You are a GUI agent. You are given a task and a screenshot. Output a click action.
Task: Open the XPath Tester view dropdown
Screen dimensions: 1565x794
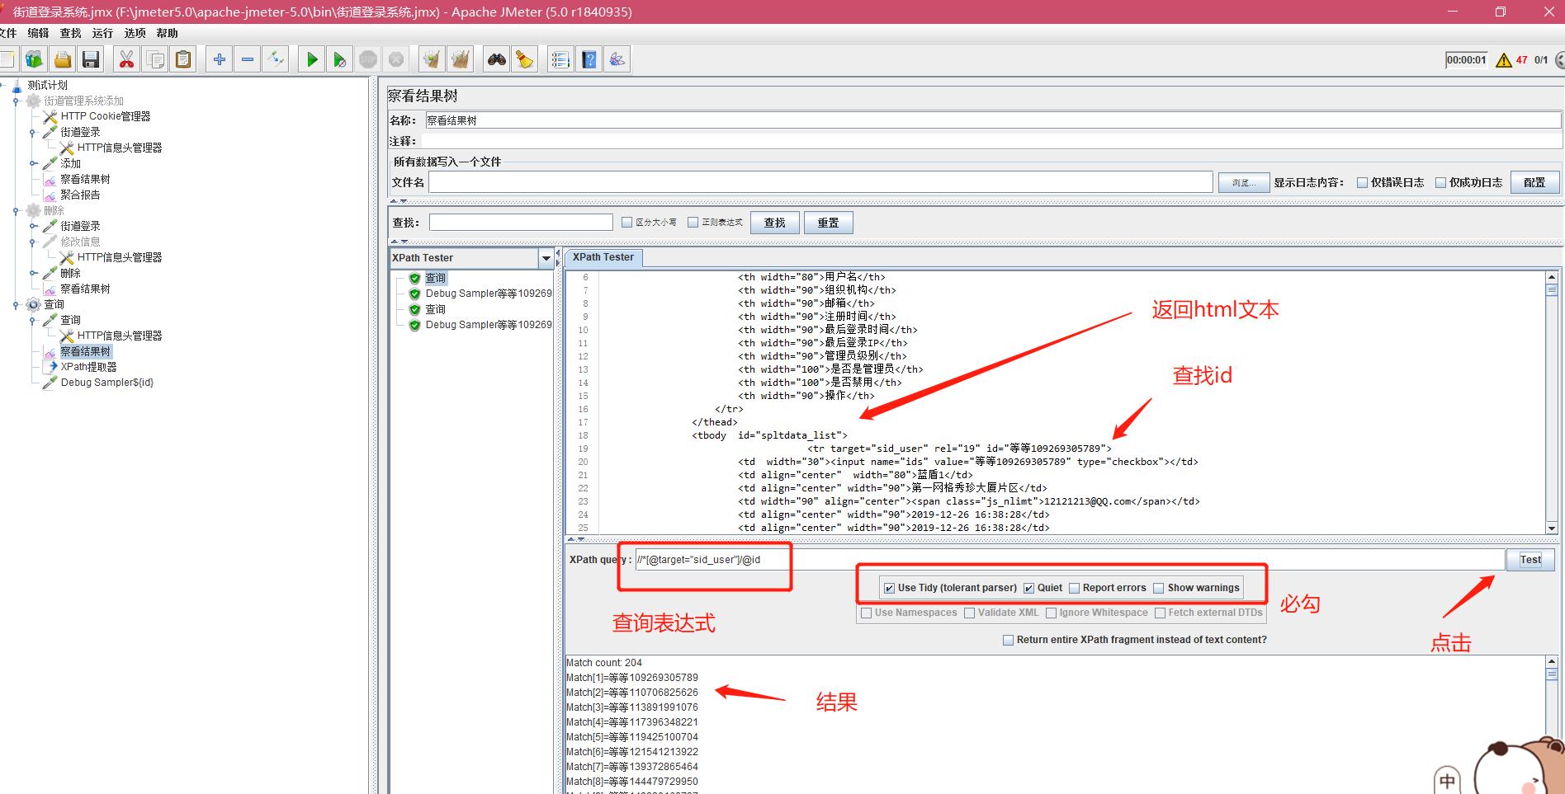coord(546,257)
